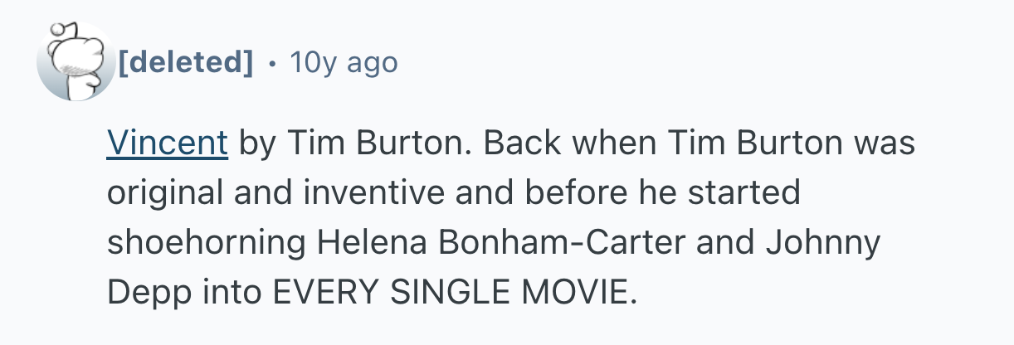Click the 10y ago timestamp
Image resolution: width=1014 pixels, height=345 pixels.
(x=344, y=61)
